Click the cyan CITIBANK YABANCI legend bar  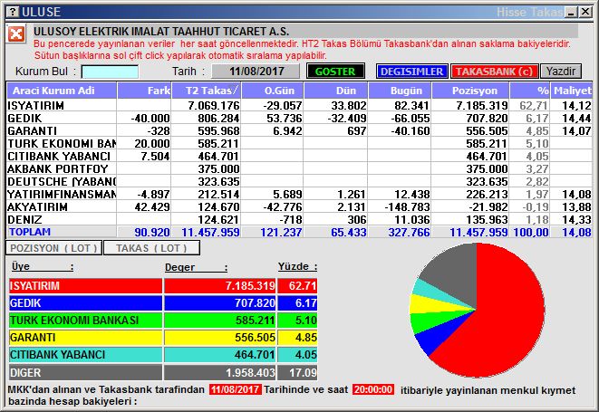click(x=85, y=355)
